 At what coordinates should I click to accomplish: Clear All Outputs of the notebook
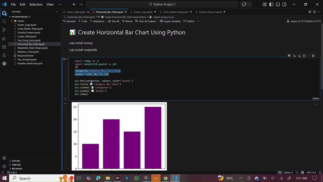click(x=145, y=21)
